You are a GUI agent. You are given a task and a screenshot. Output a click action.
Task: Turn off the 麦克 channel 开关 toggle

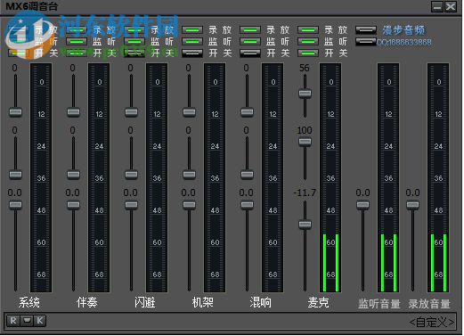point(308,53)
